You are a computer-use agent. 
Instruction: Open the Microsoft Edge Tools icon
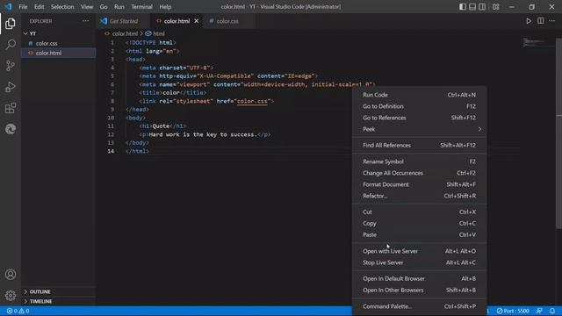click(11, 129)
